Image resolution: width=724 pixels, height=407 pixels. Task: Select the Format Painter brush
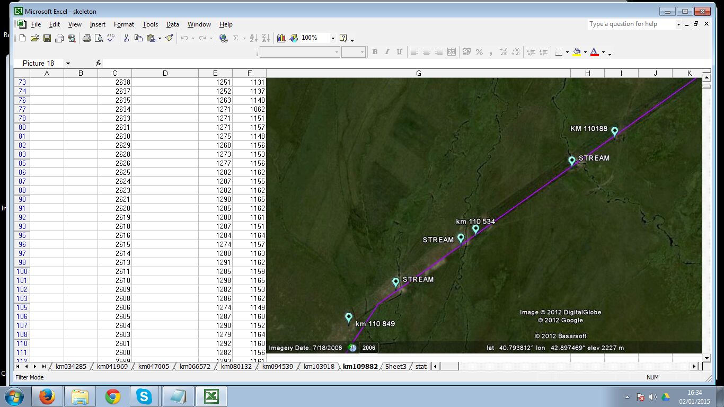pos(169,38)
